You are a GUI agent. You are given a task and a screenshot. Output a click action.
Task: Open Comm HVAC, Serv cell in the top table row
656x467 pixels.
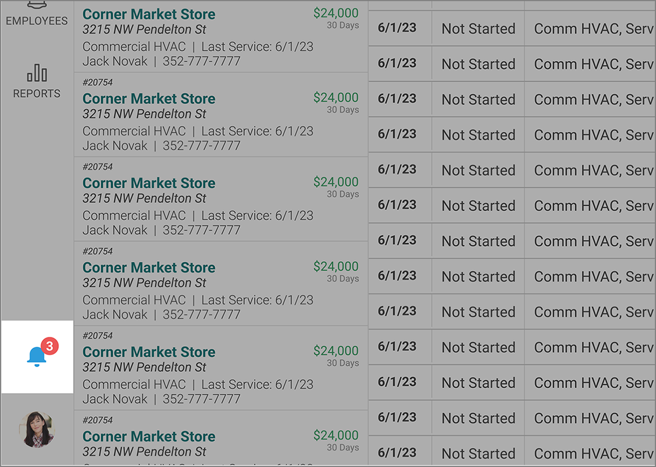point(593,28)
